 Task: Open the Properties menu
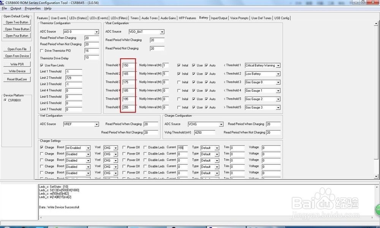[32, 8]
